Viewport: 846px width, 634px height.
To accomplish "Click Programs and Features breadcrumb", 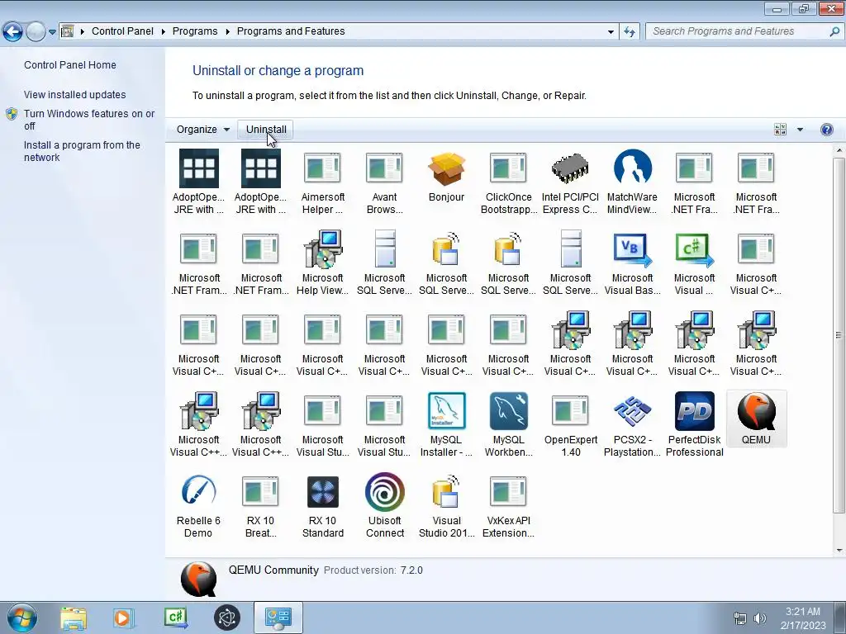I will [291, 31].
